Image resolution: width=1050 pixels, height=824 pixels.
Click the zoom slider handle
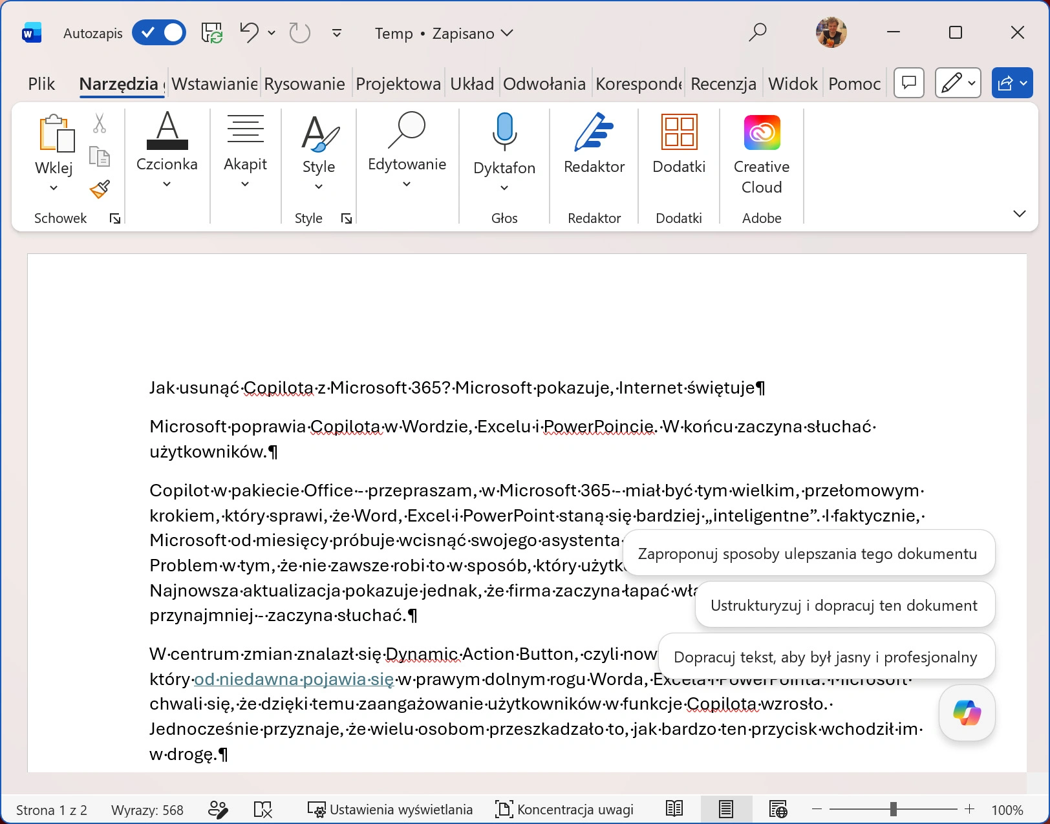click(x=893, y=809)
